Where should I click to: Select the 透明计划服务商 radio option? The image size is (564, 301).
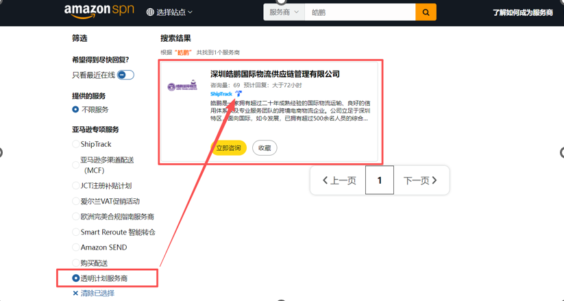coord(75,278)
